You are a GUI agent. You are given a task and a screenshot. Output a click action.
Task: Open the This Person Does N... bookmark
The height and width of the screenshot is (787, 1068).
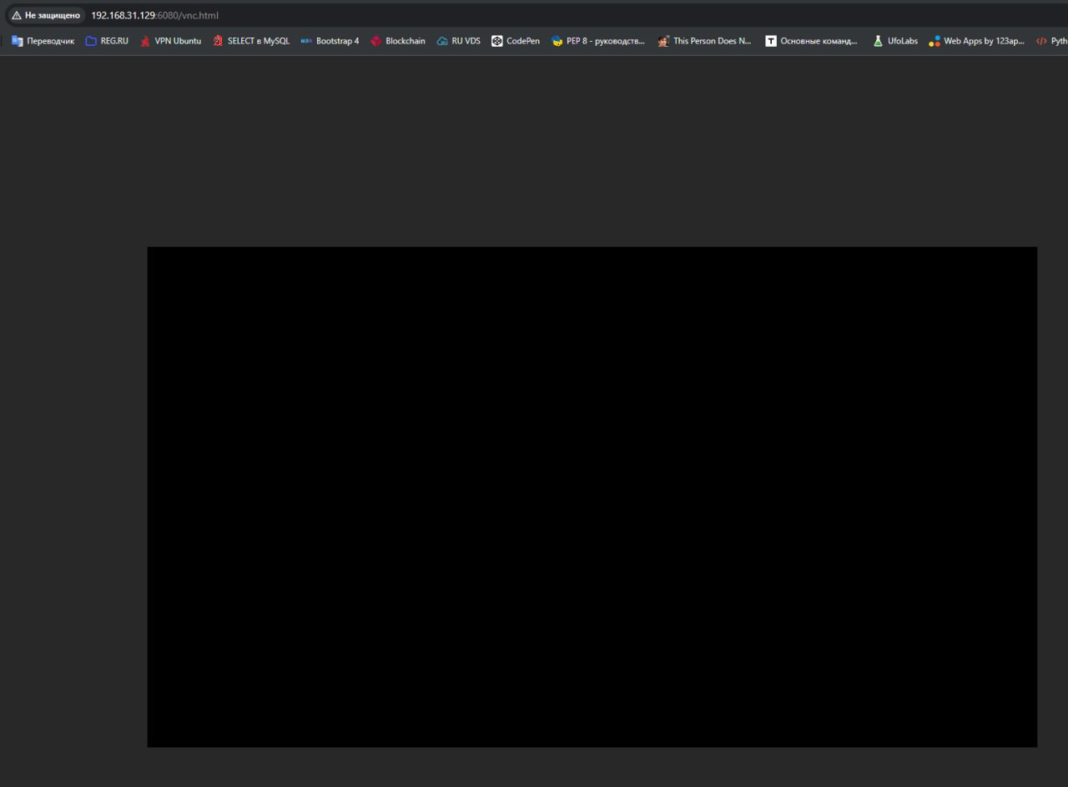point(704,41)
